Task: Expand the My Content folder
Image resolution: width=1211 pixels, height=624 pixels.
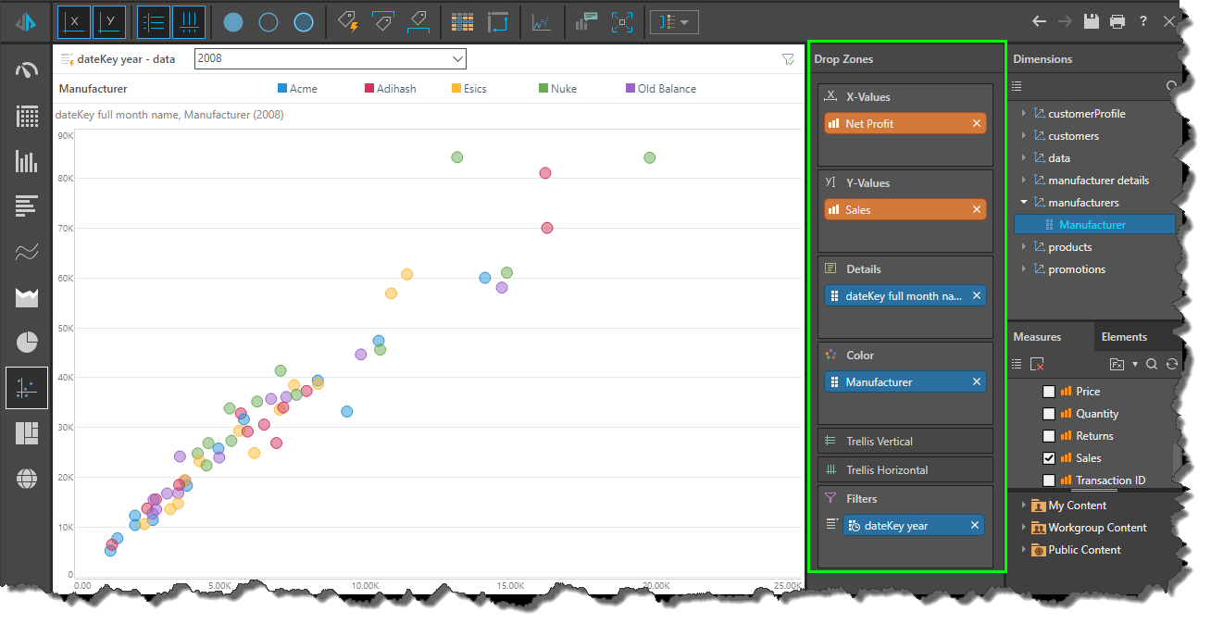Action: point(1024,505)
